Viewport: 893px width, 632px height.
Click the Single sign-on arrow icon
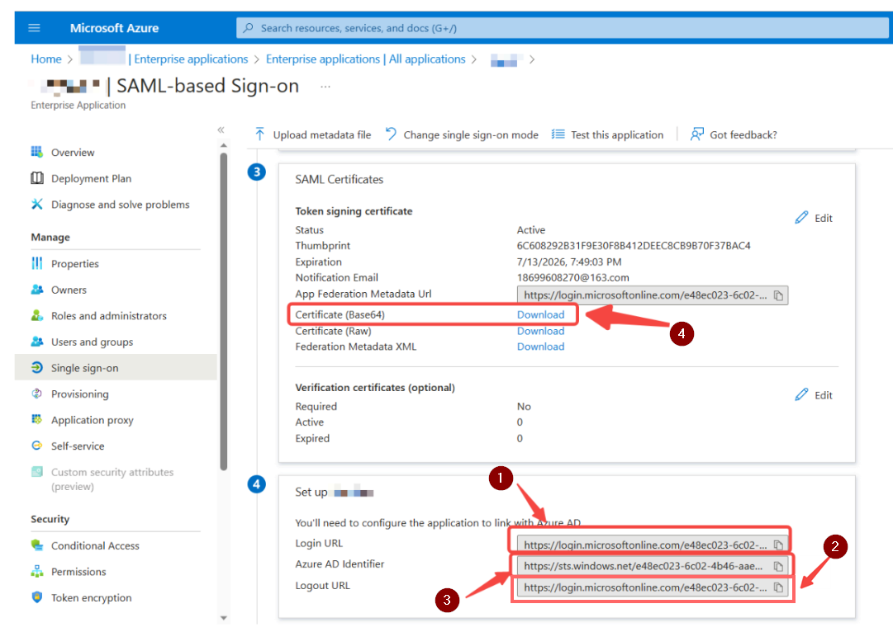(37, 367)
